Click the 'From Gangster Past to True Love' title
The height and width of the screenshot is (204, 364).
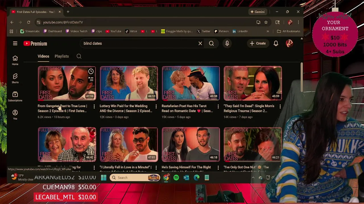click(62, 108)
